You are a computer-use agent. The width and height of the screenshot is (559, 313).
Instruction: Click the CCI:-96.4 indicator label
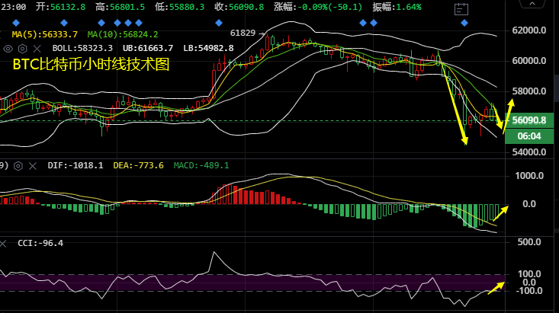40,243
